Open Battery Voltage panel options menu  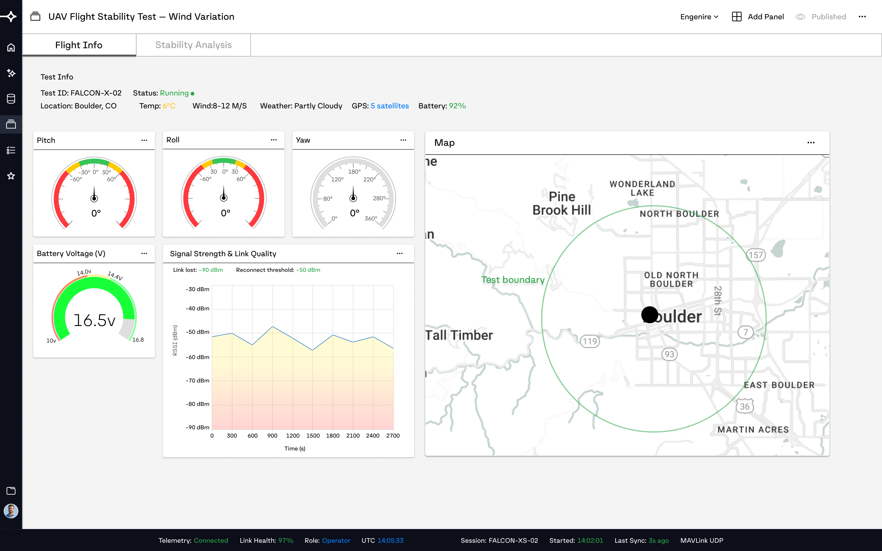point(144,253)
